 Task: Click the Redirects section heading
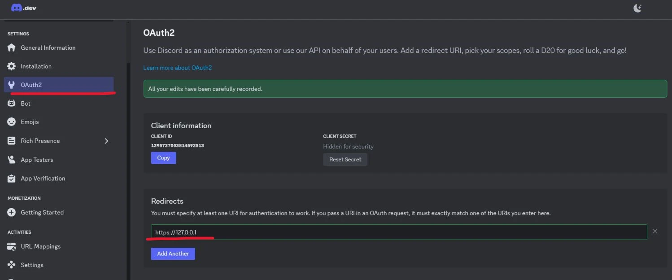[167, 201]
